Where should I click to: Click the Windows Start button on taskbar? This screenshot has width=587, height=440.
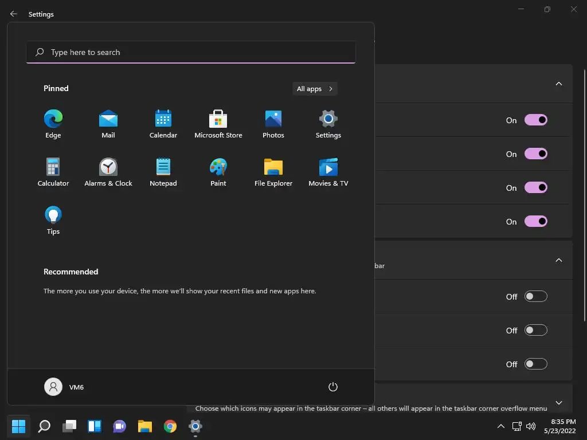click(x=18, y=426)
